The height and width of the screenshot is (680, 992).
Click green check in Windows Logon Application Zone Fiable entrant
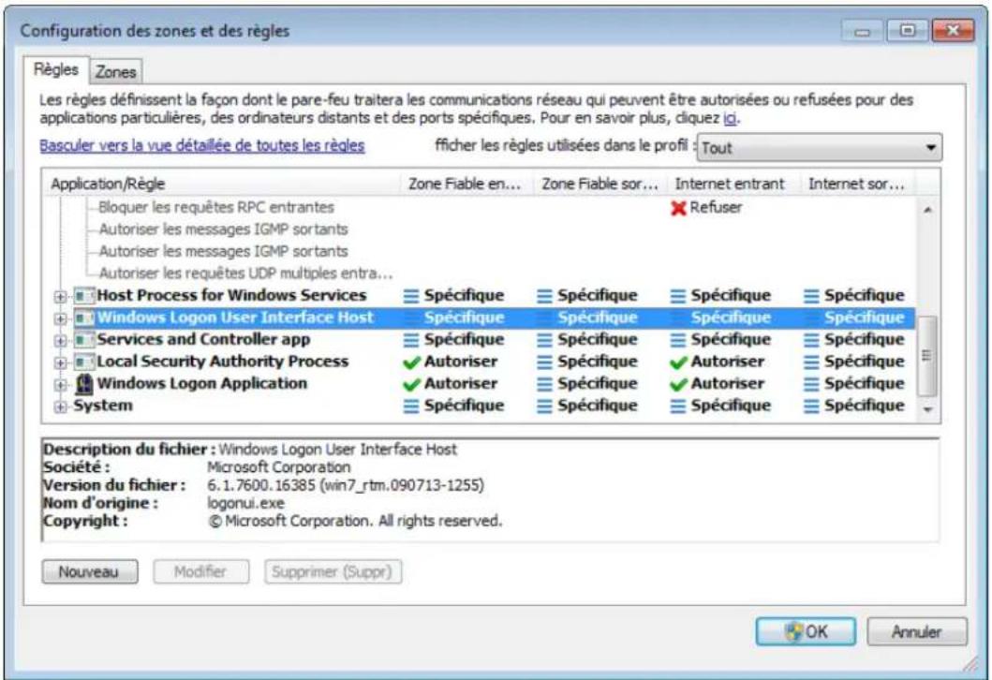[411, 384]
